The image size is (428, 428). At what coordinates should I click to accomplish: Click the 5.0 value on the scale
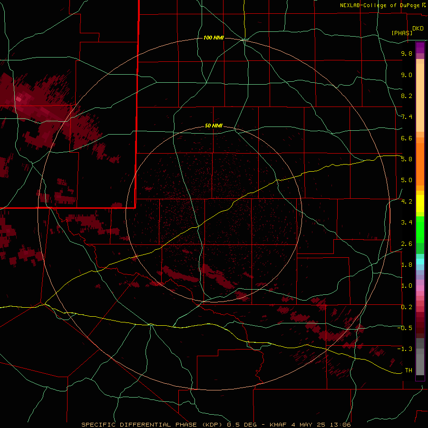click(x=407, y=180)
